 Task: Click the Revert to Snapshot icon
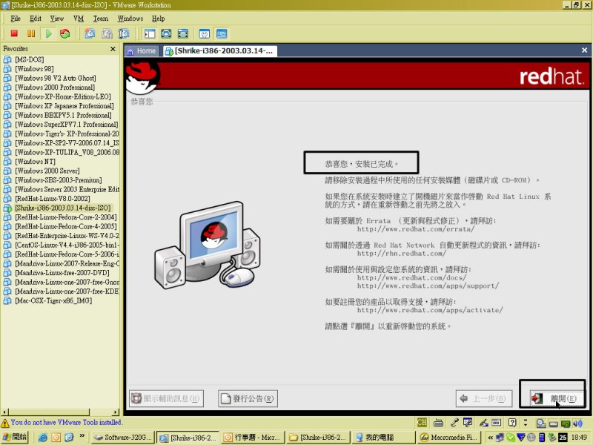[107, 33]
